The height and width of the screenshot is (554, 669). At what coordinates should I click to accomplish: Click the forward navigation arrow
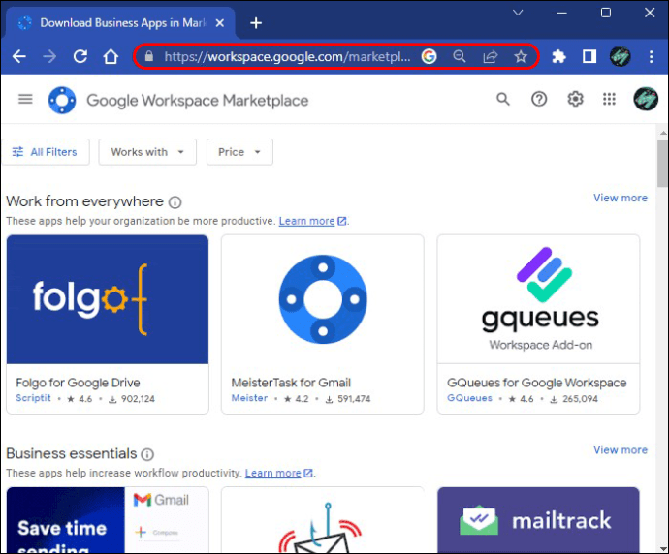tap(49, 56)
